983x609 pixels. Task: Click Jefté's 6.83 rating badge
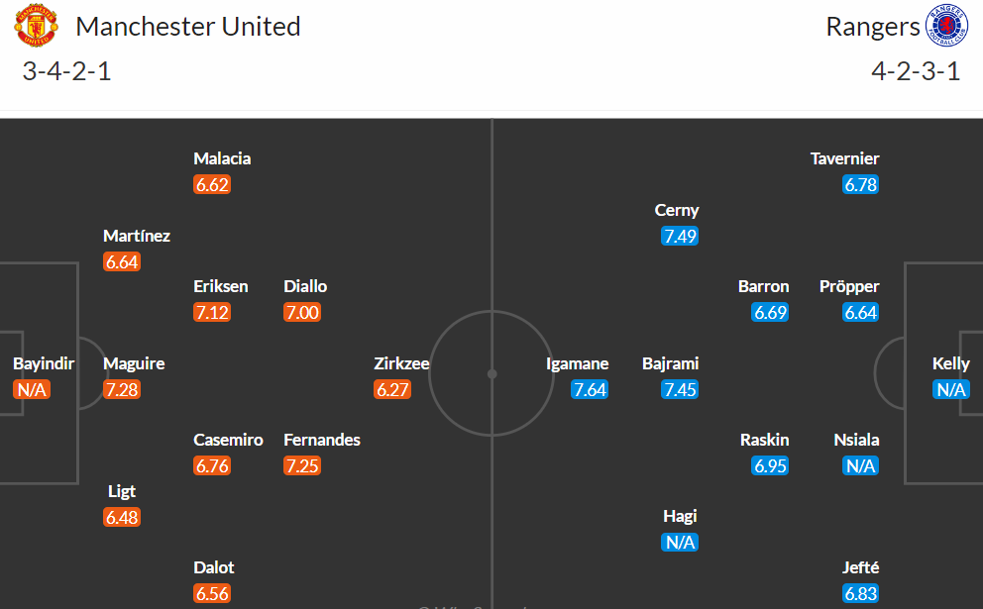coord(860,593)
